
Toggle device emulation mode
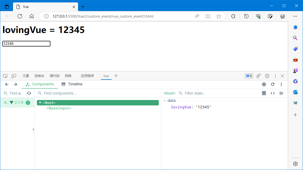[x=14, y=76]
